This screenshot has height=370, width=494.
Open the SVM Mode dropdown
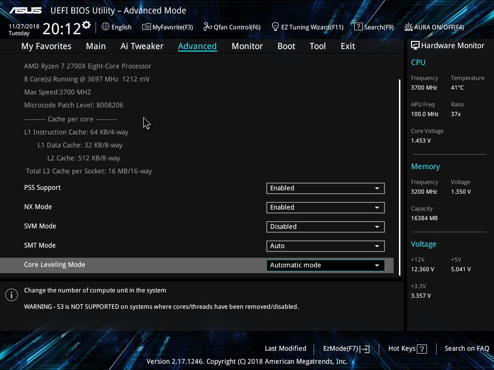(326, 226)
